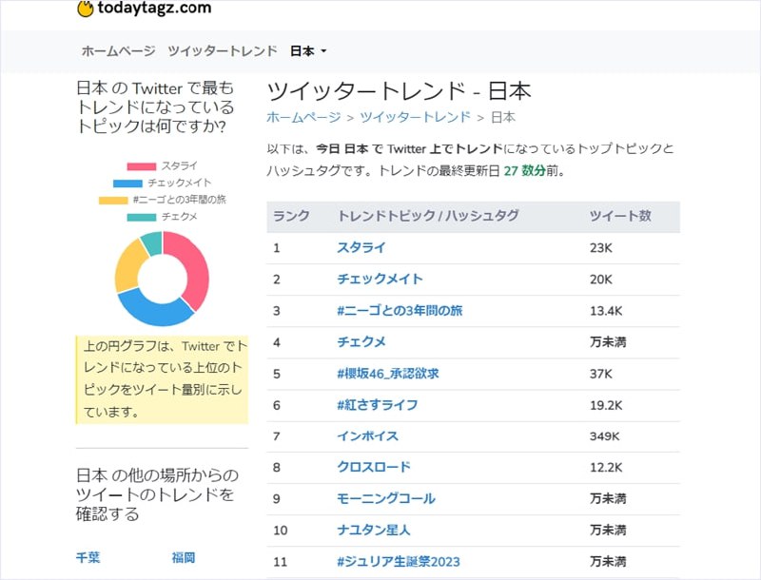This screenshot has width=761, height=580.
Task: Open #紅さすライフ hashtag link
Action: coord(377,405)
